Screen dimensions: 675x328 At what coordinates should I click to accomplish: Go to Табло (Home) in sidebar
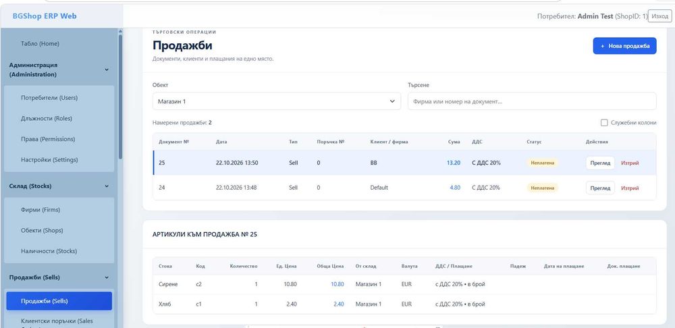pos(40,43)
